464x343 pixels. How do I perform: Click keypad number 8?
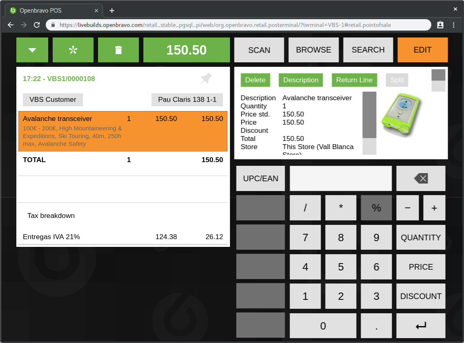coord(341,237)
